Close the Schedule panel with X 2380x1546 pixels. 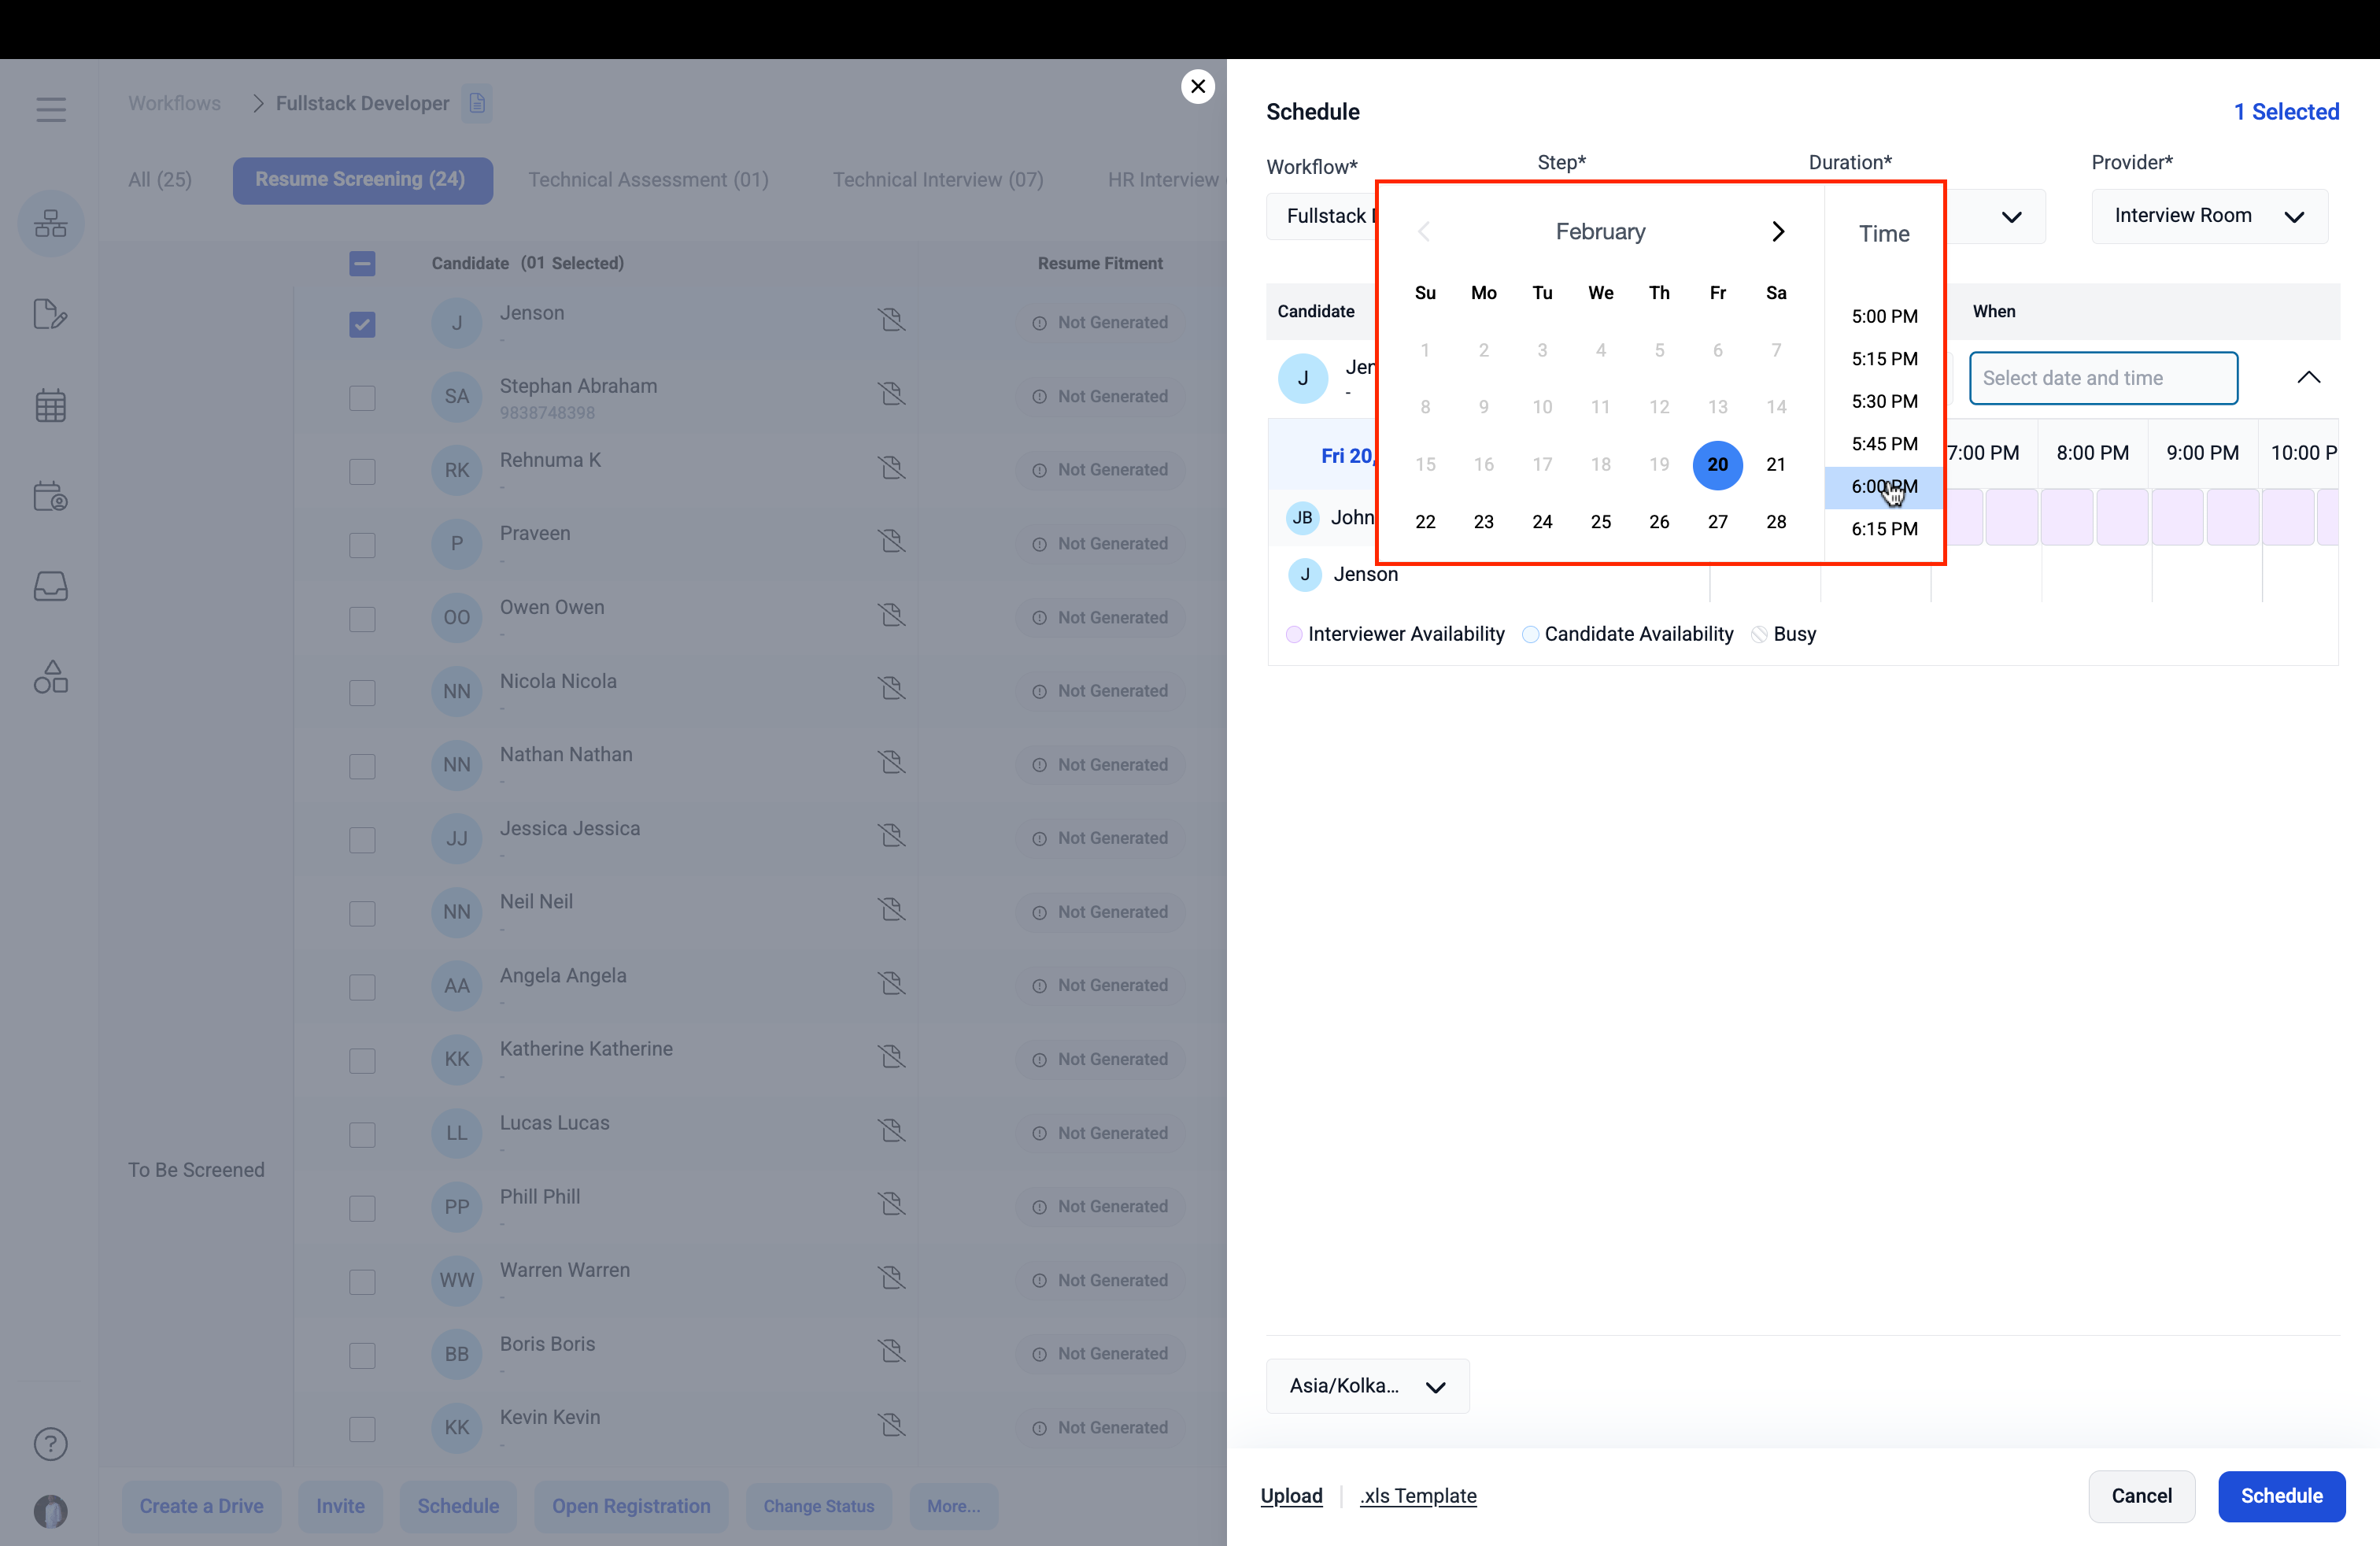click(1197, 87)
